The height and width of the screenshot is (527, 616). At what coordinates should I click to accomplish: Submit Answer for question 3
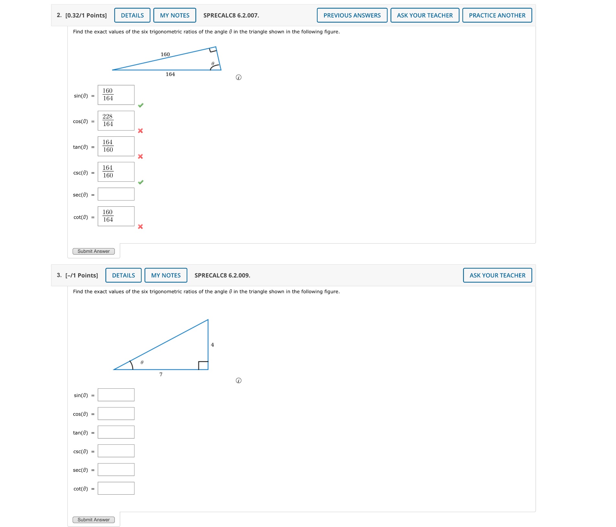pyautogui.click(x=94, y=520)
